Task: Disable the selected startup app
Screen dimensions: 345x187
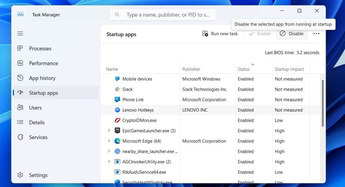Action: (292, 33)
